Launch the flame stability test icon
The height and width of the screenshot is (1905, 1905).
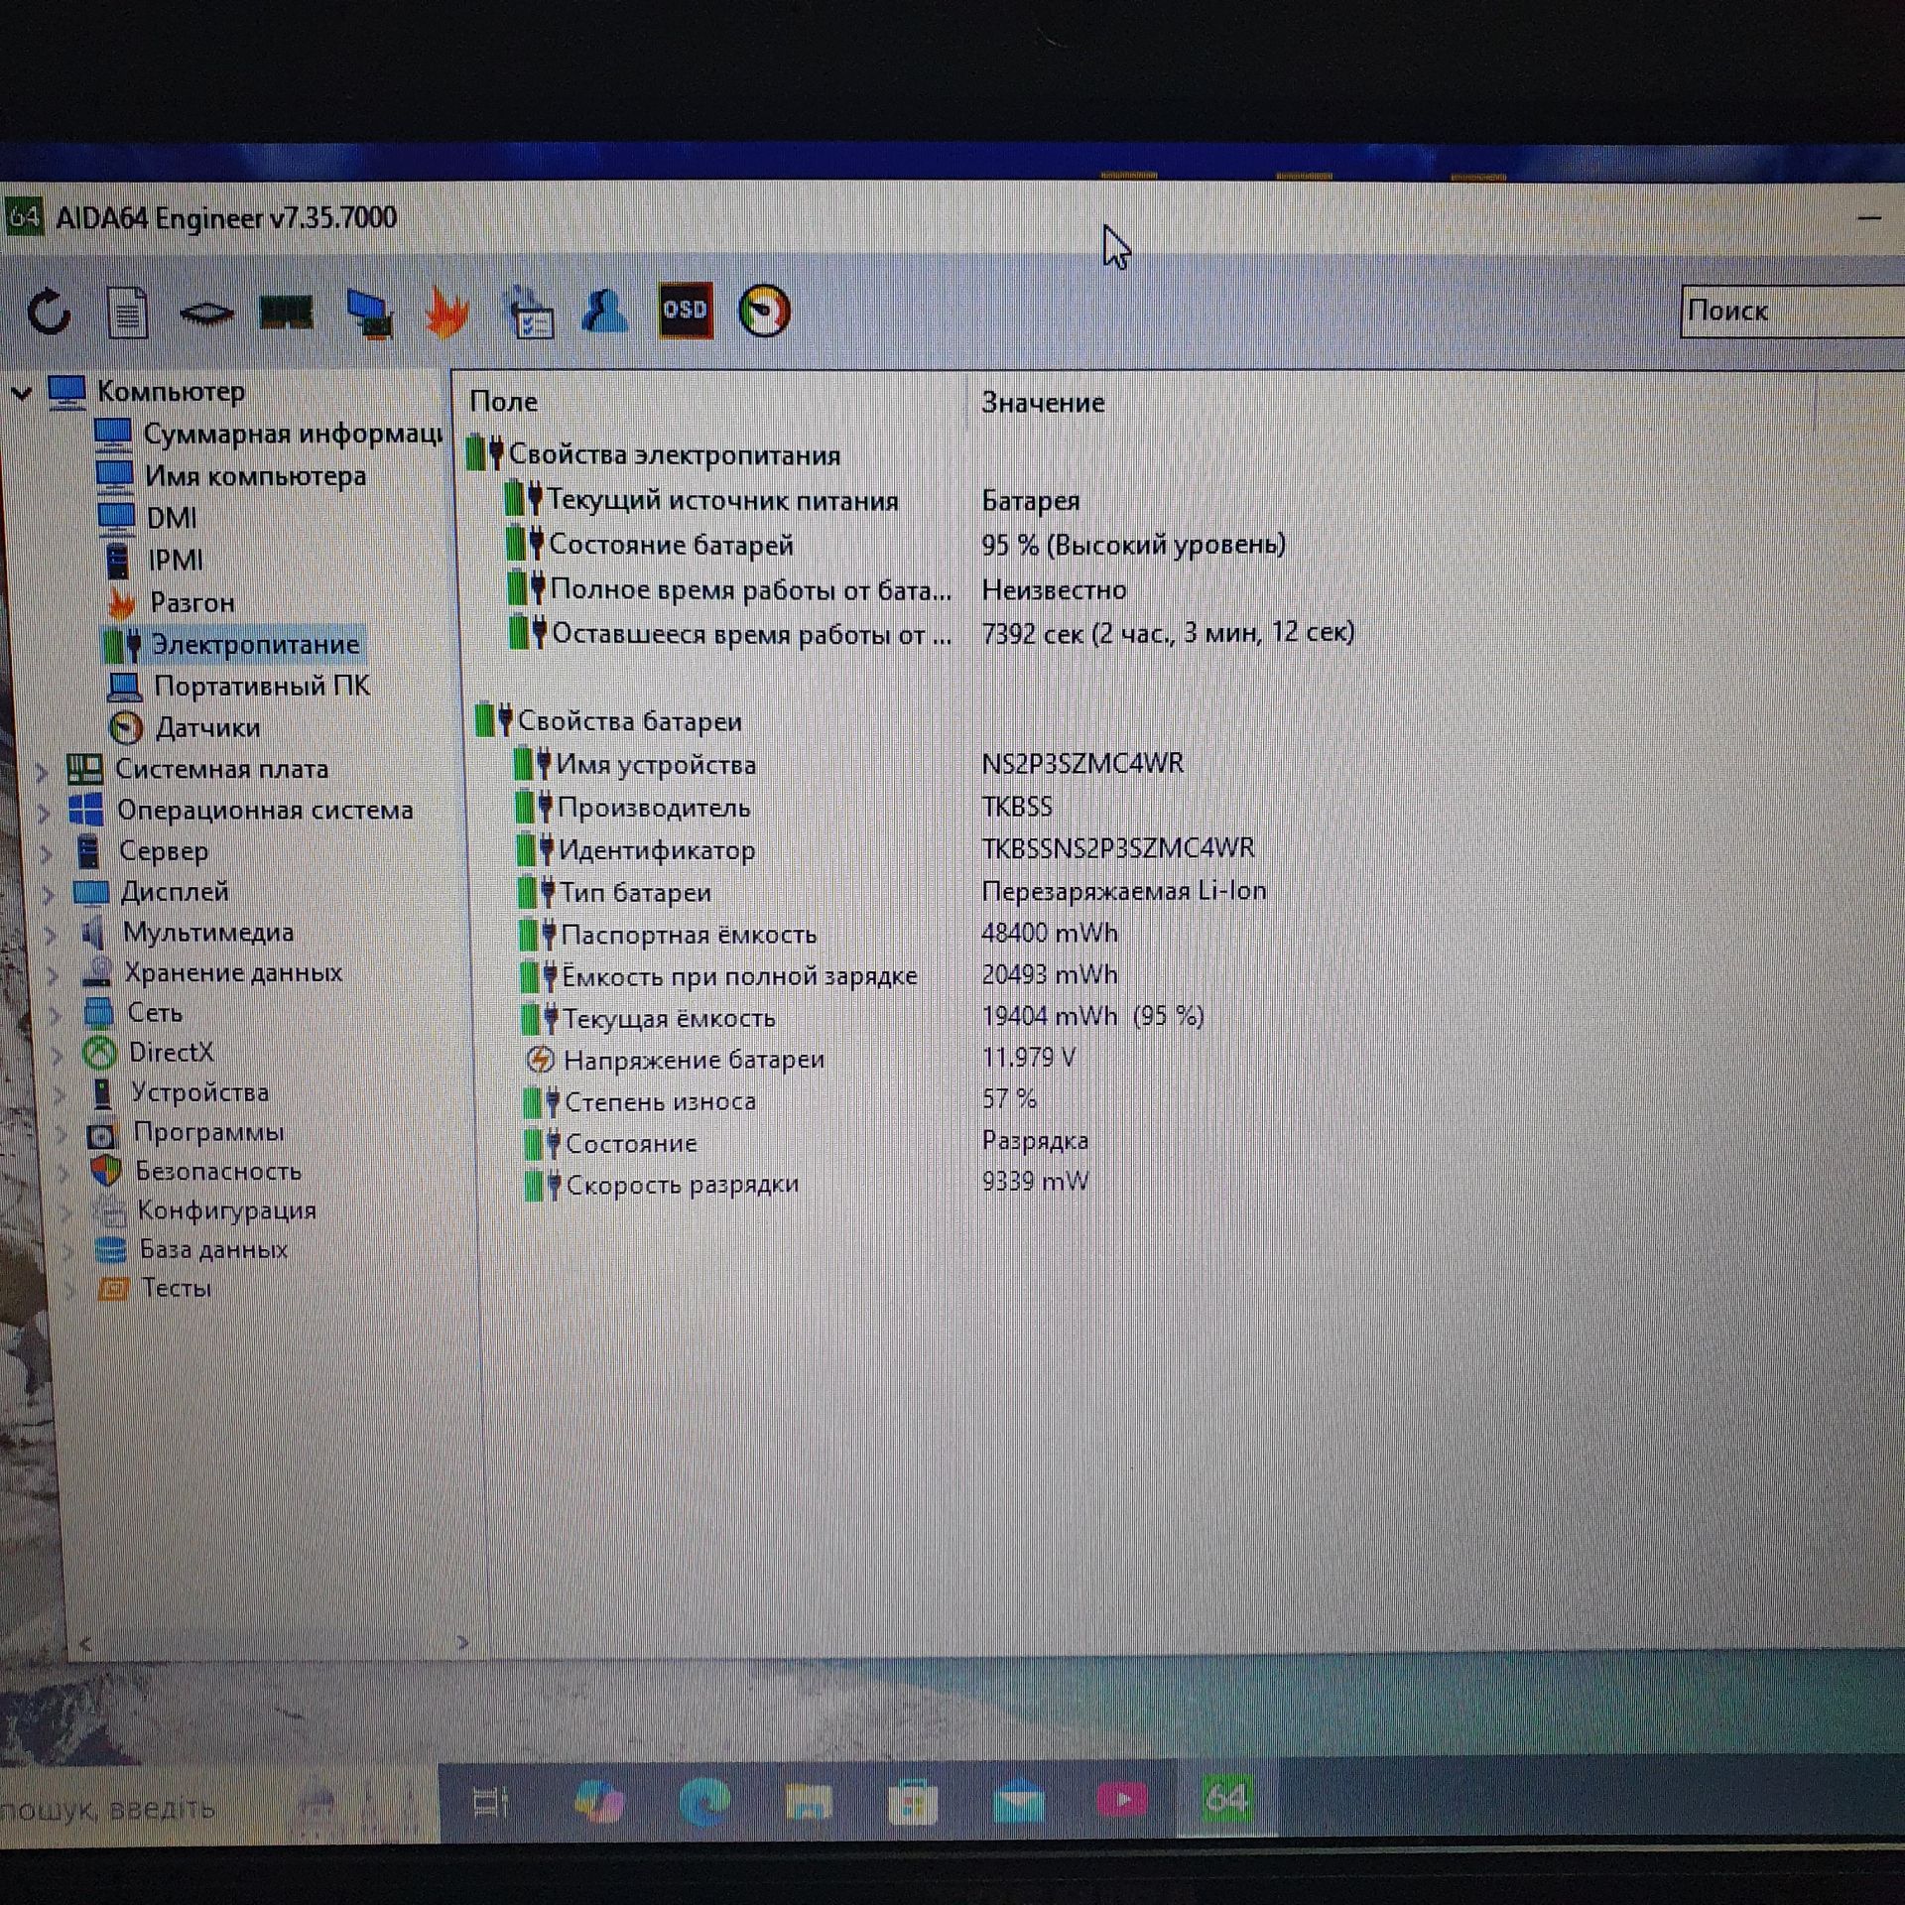446,314
